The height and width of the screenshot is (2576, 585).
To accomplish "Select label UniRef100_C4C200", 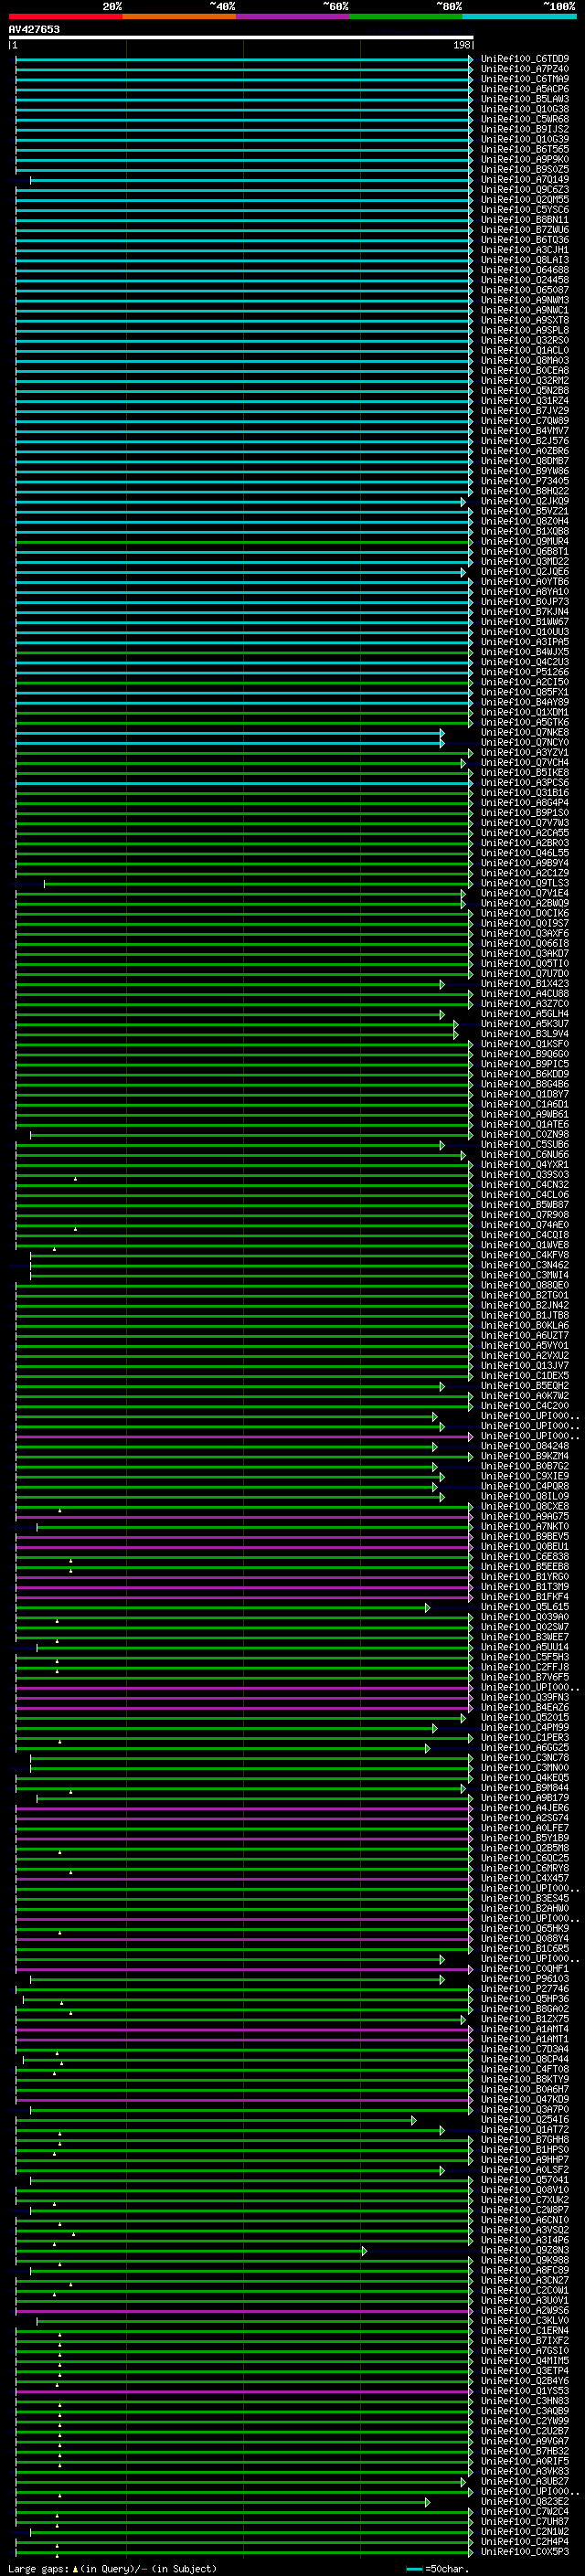I will coord(525,1406).
